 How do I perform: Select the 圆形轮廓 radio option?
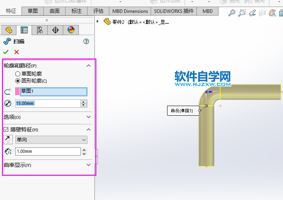18,81
